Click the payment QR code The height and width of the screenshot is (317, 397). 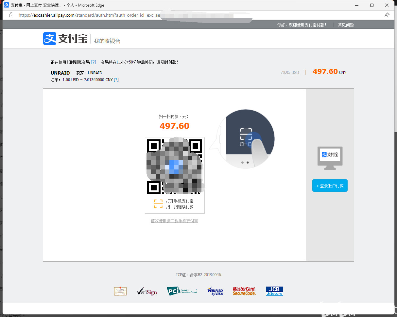point(175,167)
